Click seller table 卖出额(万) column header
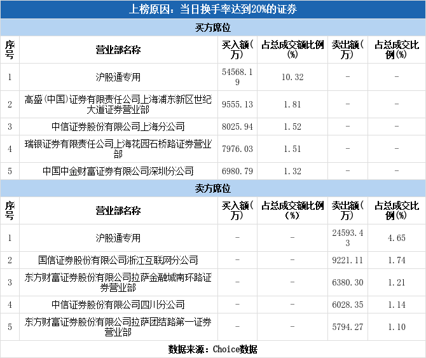The width and height of the screenshot is (426, 358). click(x=348, y=210)
